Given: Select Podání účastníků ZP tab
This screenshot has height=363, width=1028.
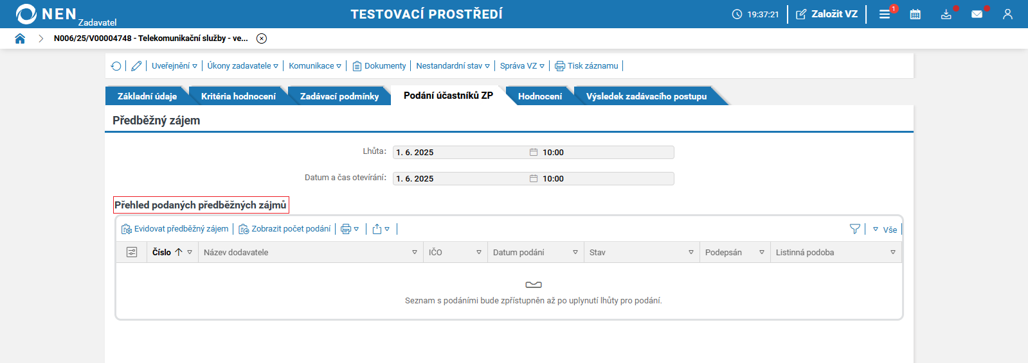Looking at the screenshot, I should [x=448, y=96].
